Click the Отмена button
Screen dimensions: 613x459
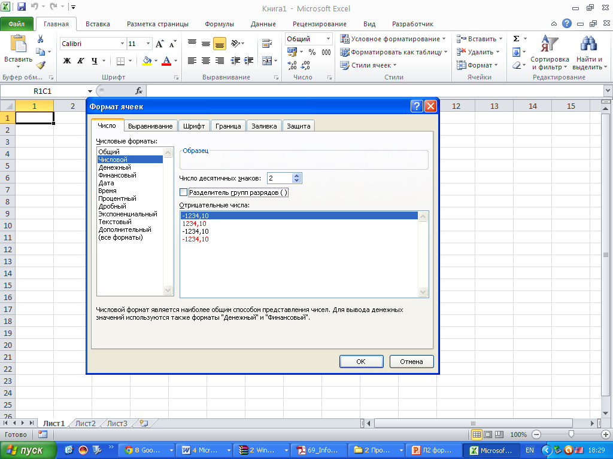pos(411,362)
